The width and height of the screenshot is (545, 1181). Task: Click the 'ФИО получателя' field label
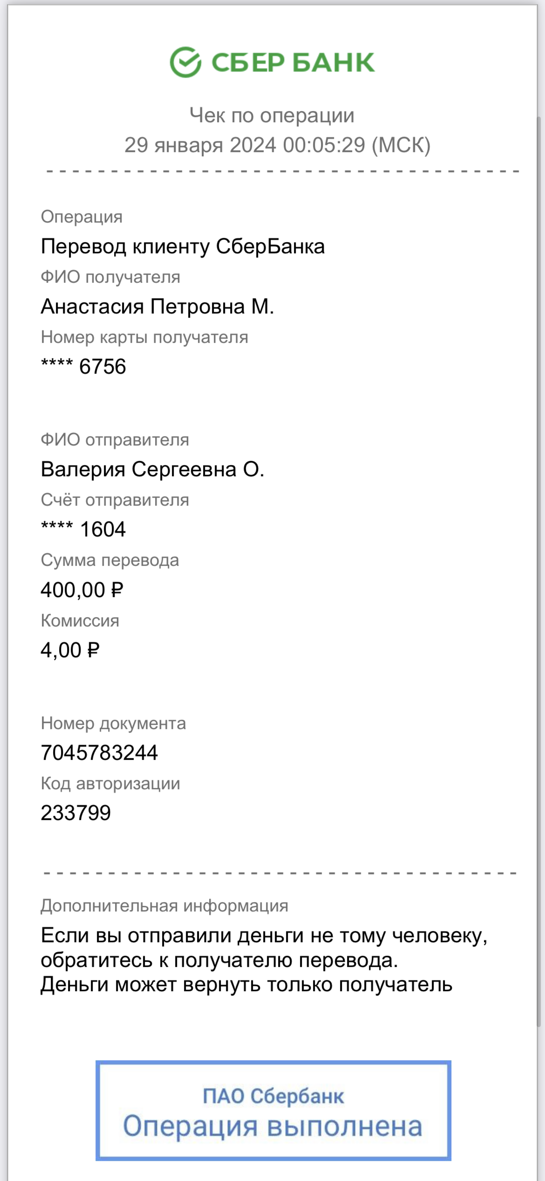[110, 277]
